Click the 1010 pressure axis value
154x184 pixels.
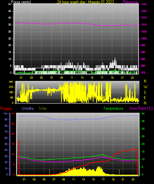144,25
